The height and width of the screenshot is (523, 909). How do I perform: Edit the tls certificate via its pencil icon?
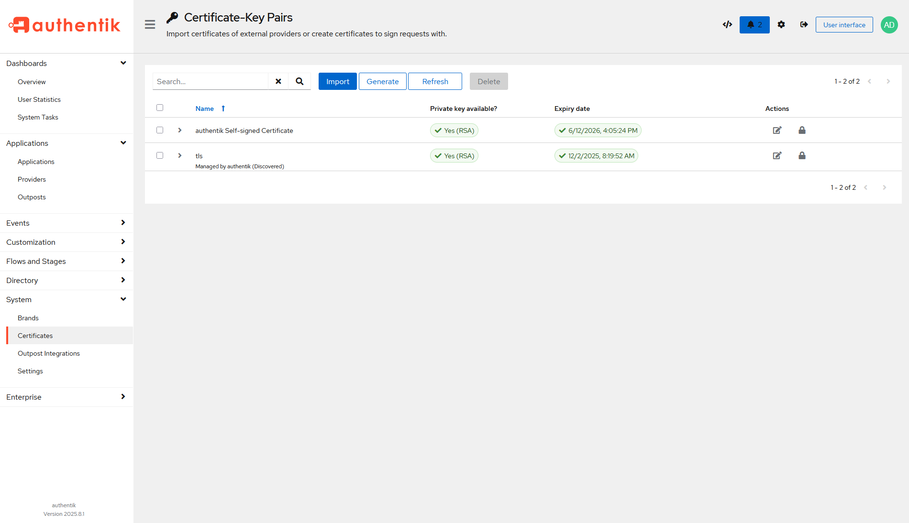777,155
